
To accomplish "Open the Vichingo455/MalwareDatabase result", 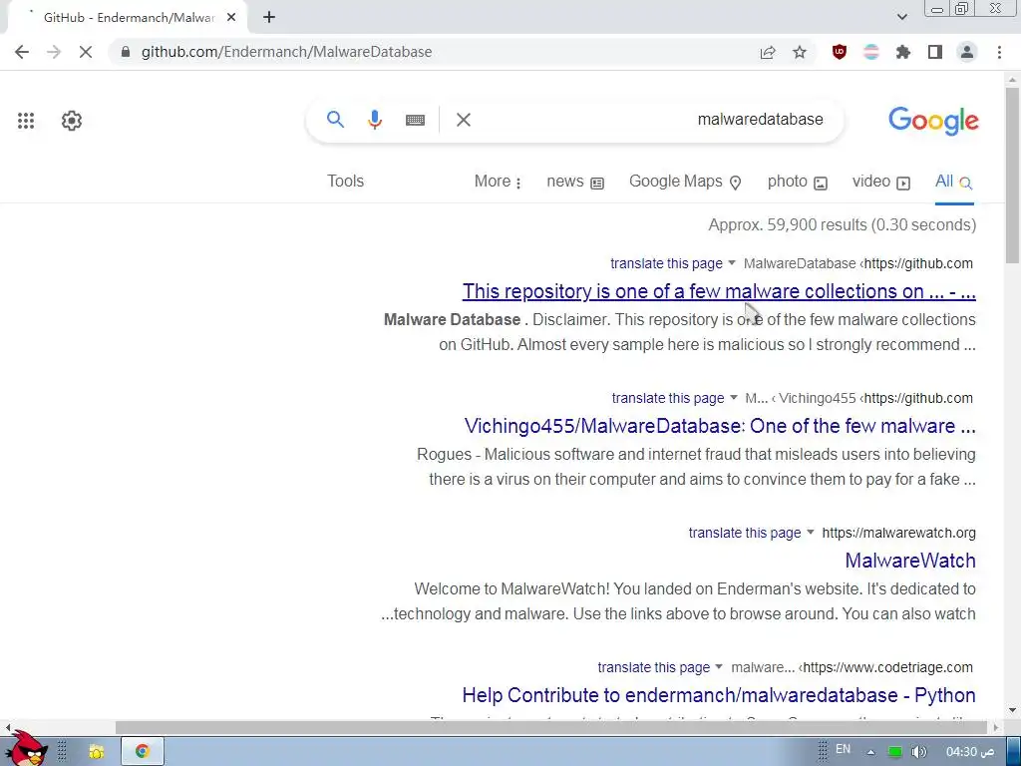I will tap(720, 426).
